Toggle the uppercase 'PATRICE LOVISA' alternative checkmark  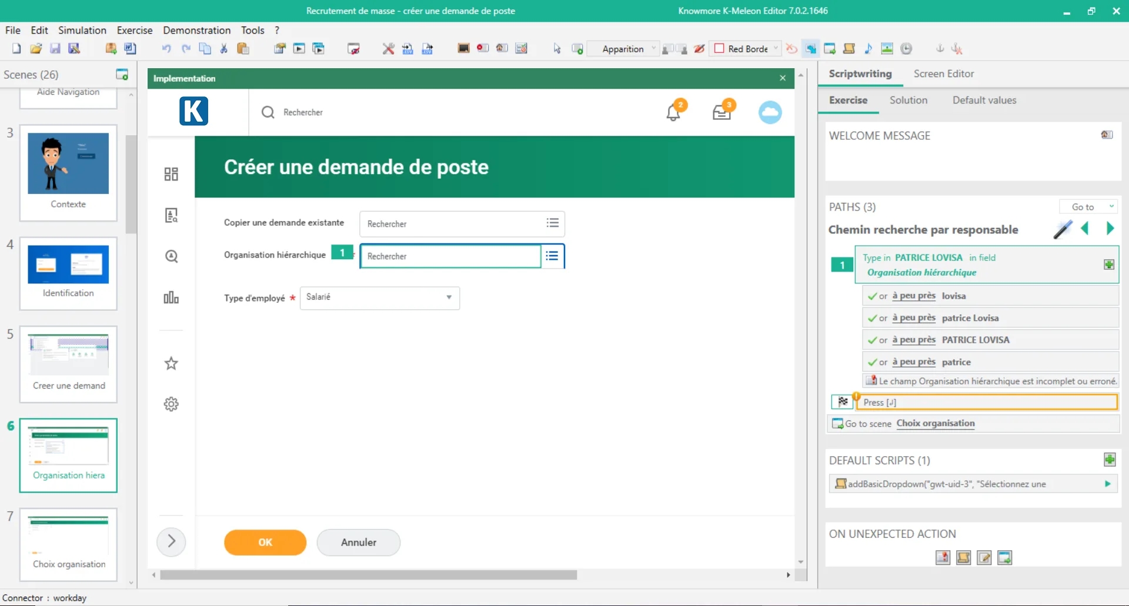[873, 340]
